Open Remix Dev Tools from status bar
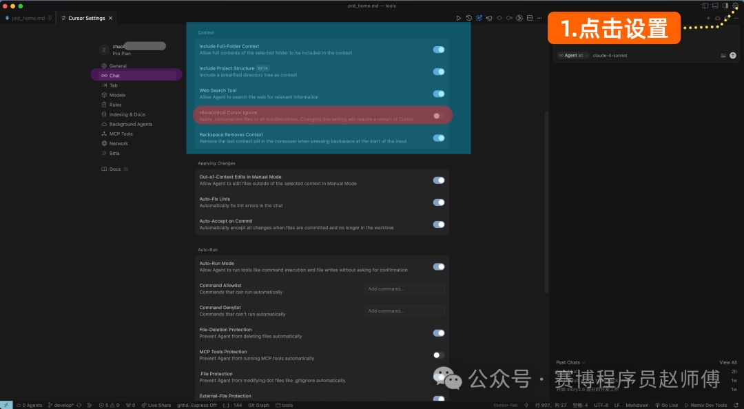This screenshot has width=744, height=409. pos(705,405)
